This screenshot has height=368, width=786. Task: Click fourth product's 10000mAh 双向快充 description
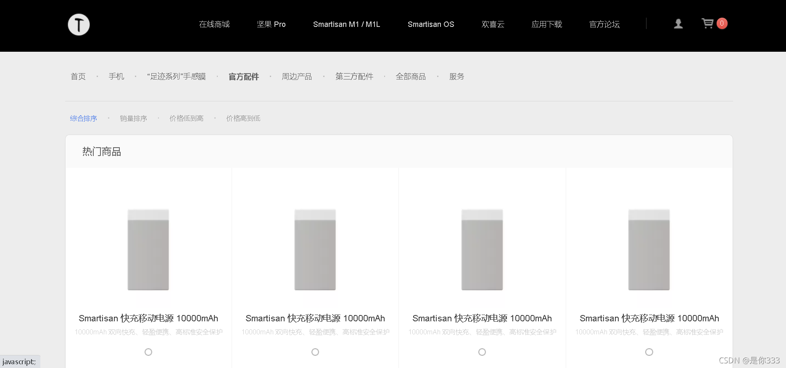pyautogui.click(x=649, y=332)
